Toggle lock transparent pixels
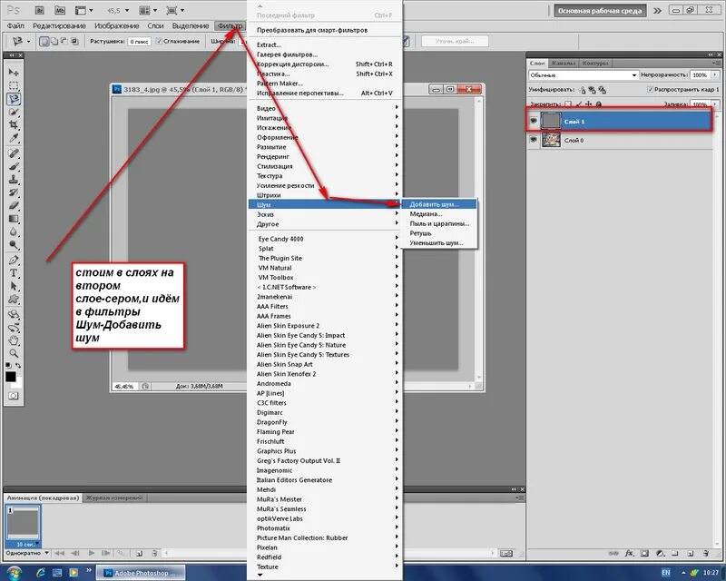 point(568,104)
